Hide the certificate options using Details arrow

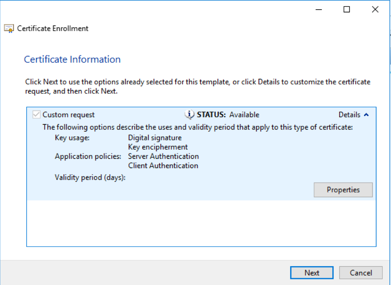[366, 114]
